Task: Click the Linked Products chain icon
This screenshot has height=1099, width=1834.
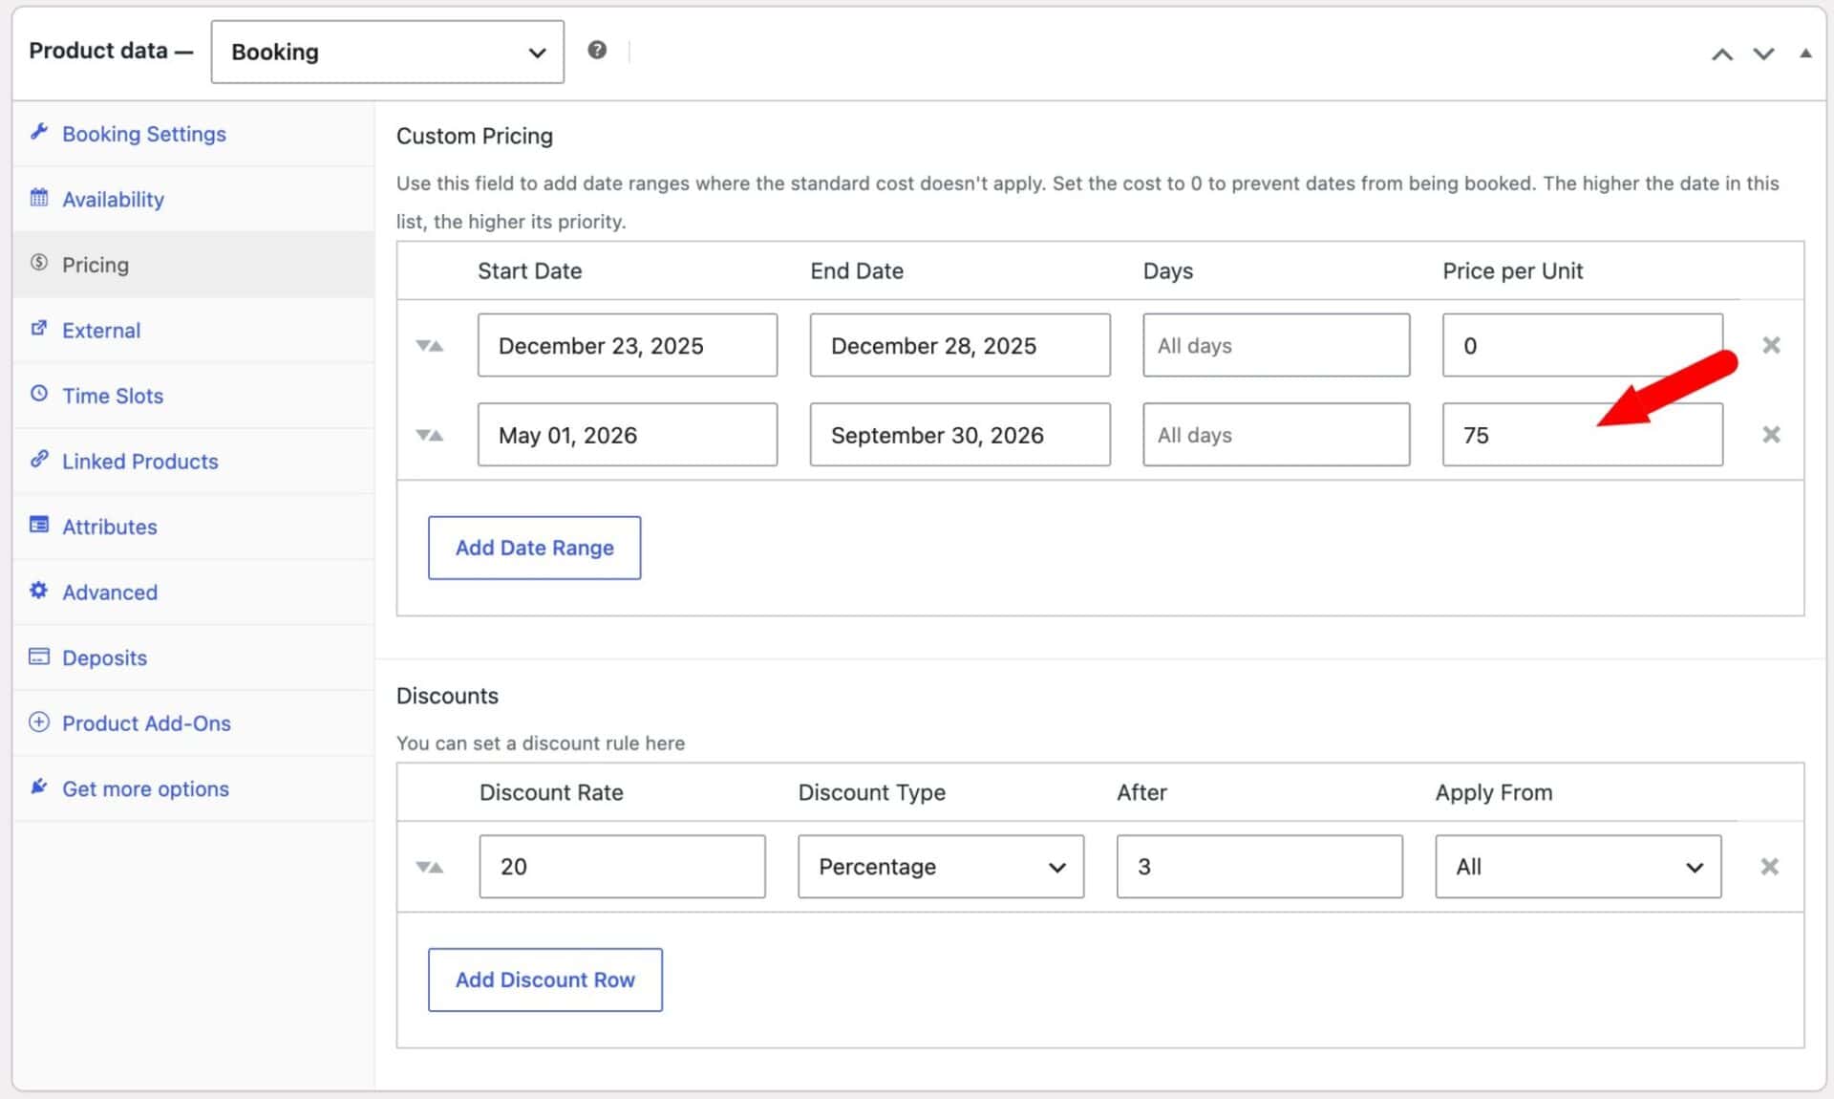Action: pos(38,459)
